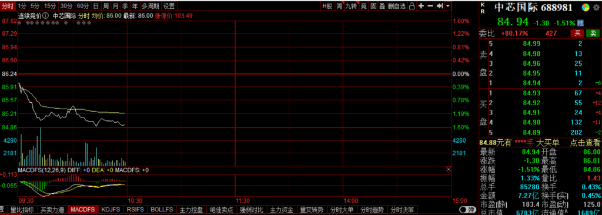Screen dimensions: 602x215
Task: Expand the toolbar dropdown arrow
Action: (x=448, y=6)
